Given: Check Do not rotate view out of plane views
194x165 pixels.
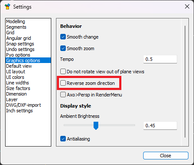Looking at the screenshot, I should tap(63, 72).
